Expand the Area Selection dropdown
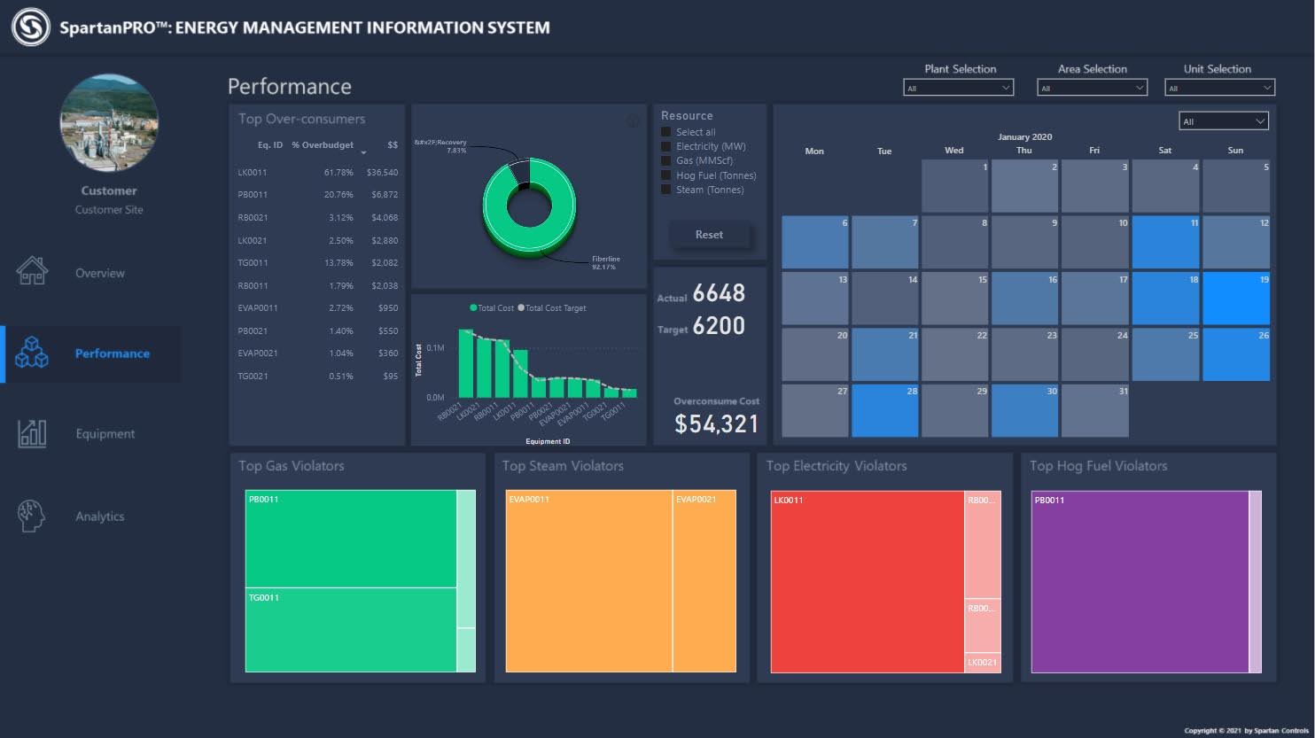The image size is (1315, 738). coord(1092,88)
